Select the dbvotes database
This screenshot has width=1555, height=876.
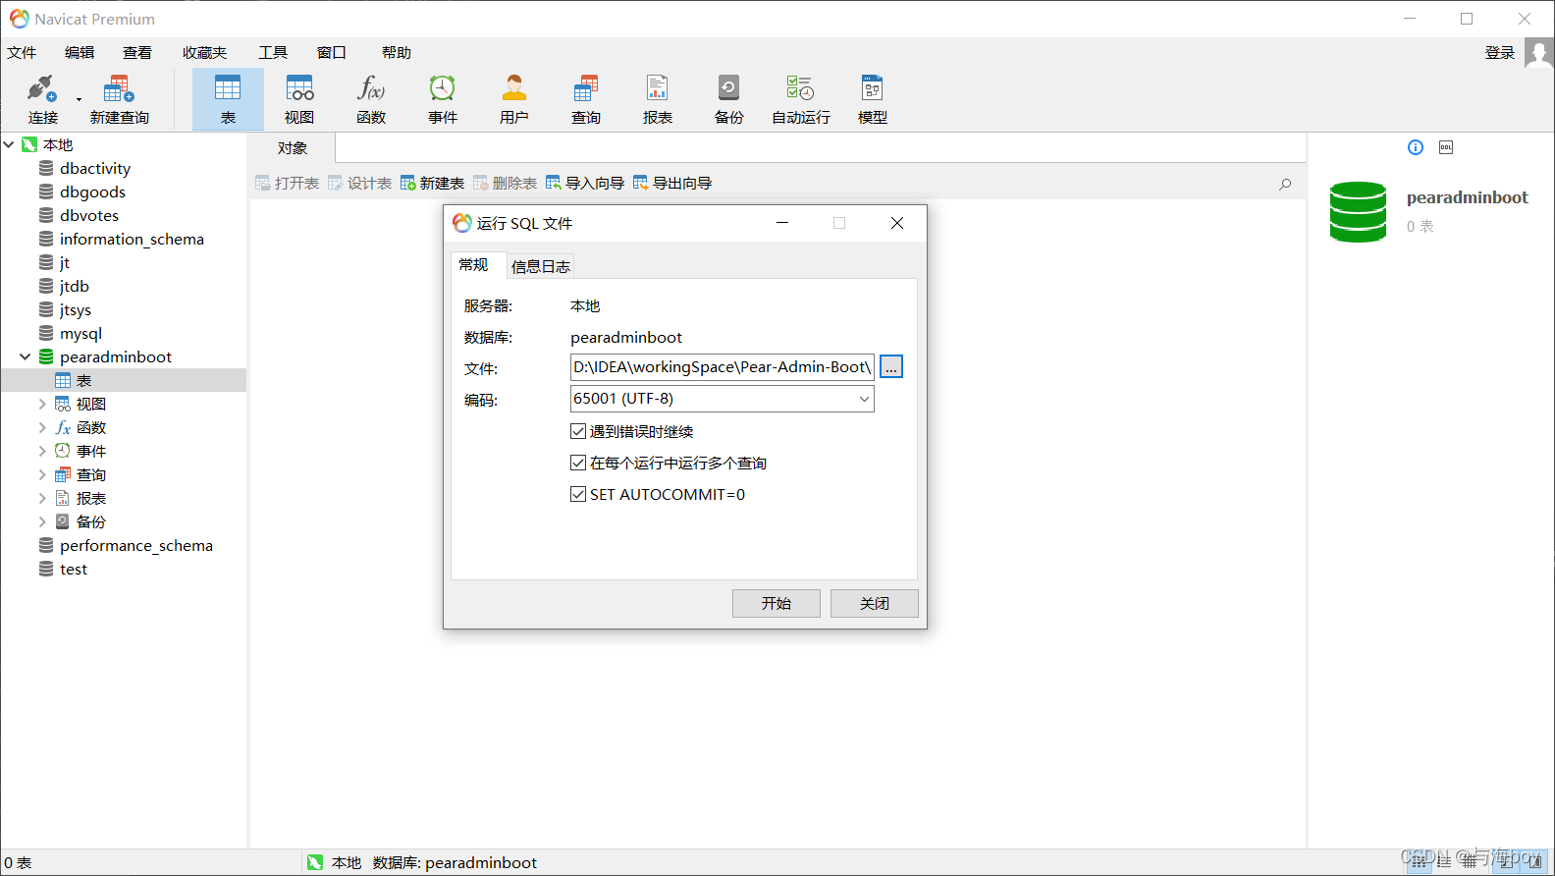click(x=88, y=215)
